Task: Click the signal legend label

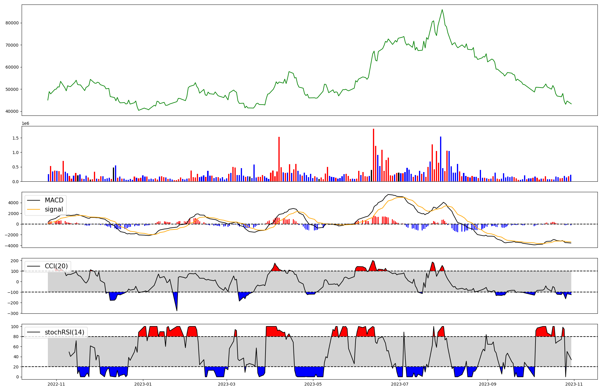Action: (x=54, y=209)
